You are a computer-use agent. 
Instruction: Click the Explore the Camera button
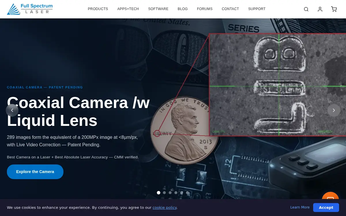click(35, 172)
